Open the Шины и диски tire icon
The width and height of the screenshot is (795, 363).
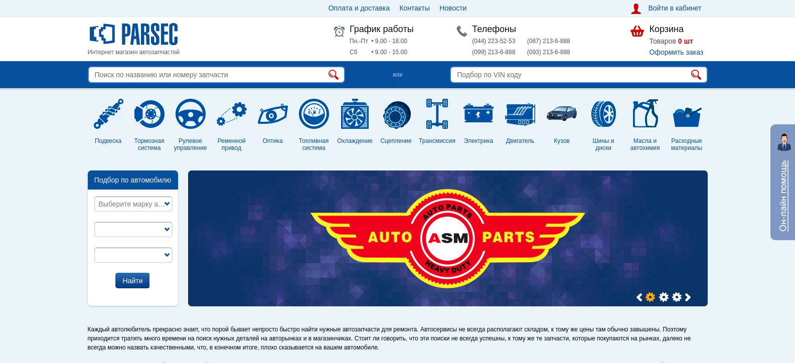[x=603, y=114]
